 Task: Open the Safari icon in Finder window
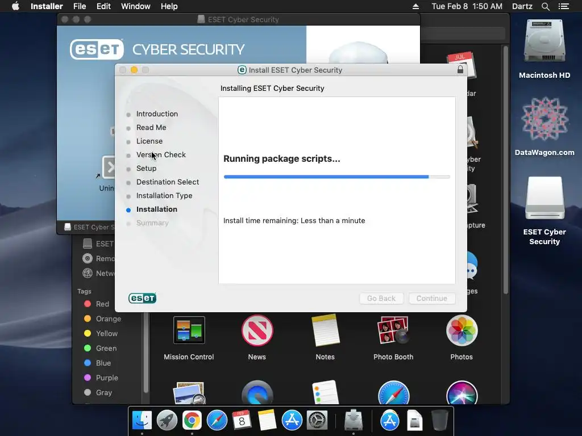(393, 392)
